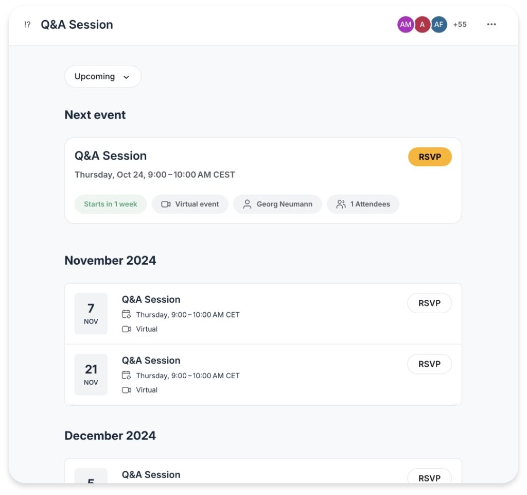Show all members via +55 count

click(460, 24)
